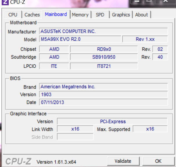Open the SPD tab
The width and height of the screenshot is (176, 167).
[x=100, y=15]
